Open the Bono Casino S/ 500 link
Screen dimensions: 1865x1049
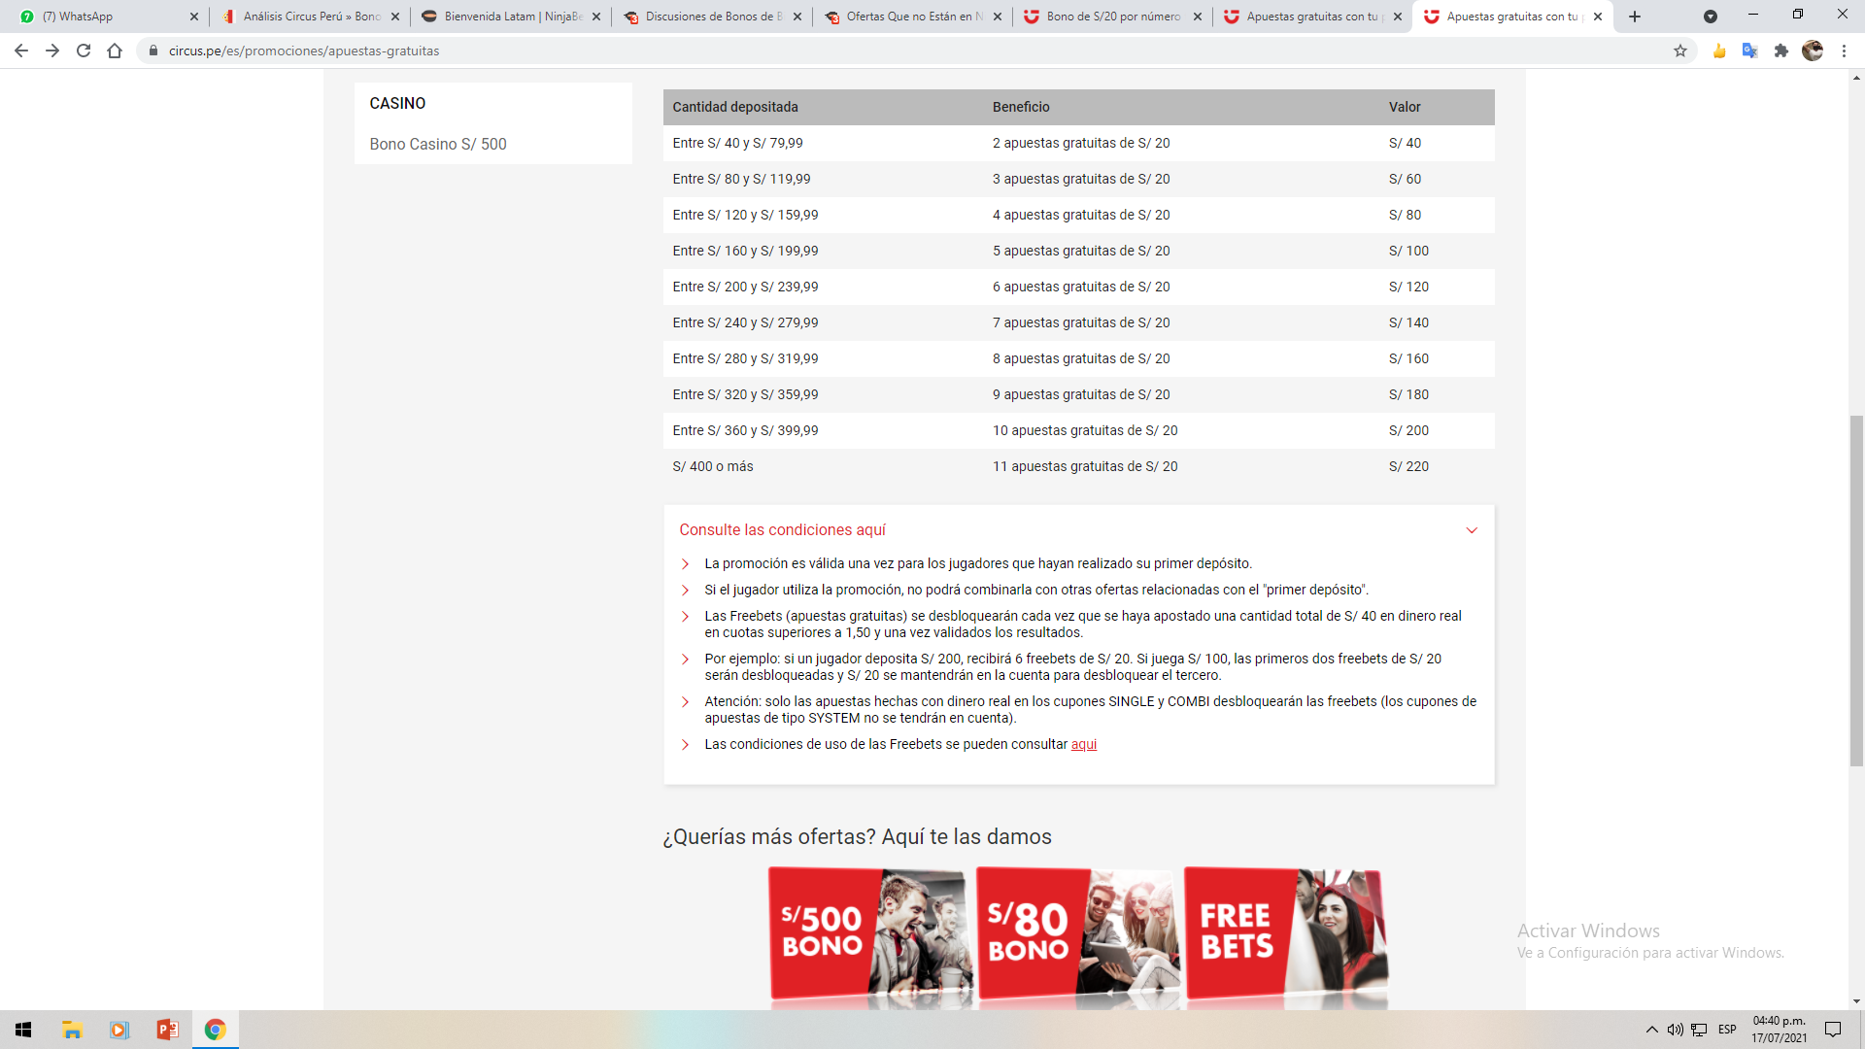coord(438,144)
